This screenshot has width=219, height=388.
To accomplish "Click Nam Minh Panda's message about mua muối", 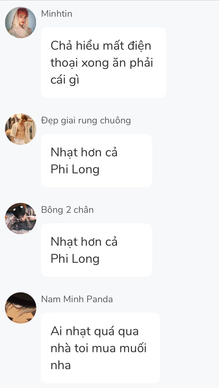I will [x=100, y=348].
